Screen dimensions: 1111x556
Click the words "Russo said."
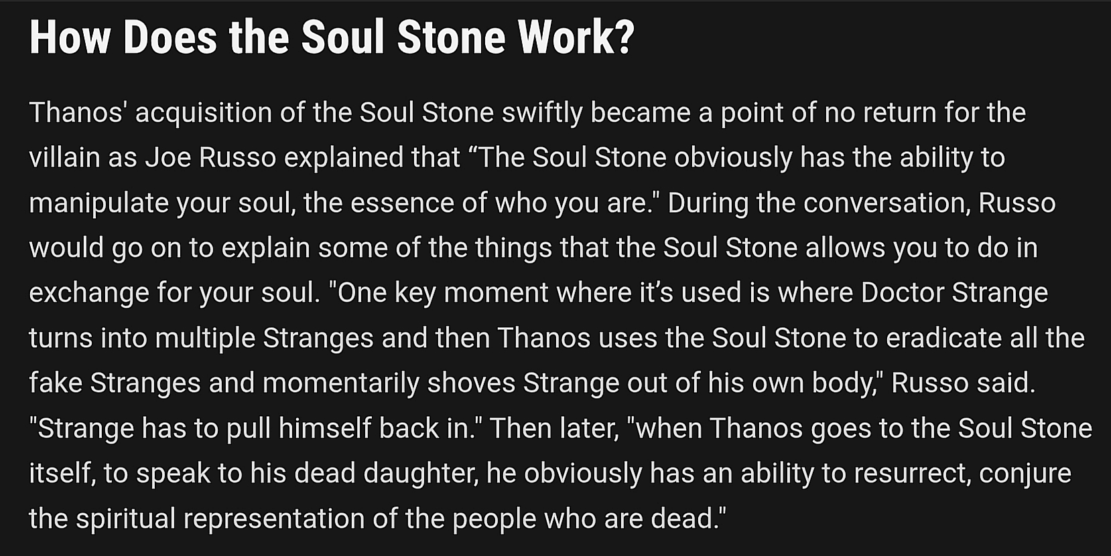tap(963, 383)
